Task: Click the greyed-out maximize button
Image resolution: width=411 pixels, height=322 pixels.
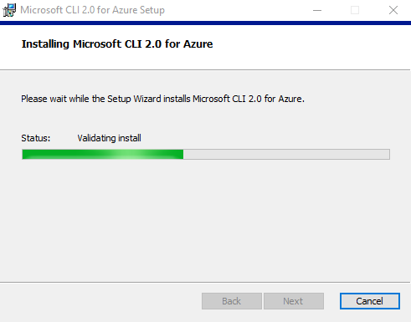Action: pyautogui.click(x=355, y=10)
